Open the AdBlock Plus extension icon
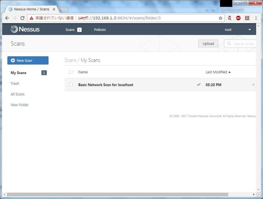 [238, 18]
